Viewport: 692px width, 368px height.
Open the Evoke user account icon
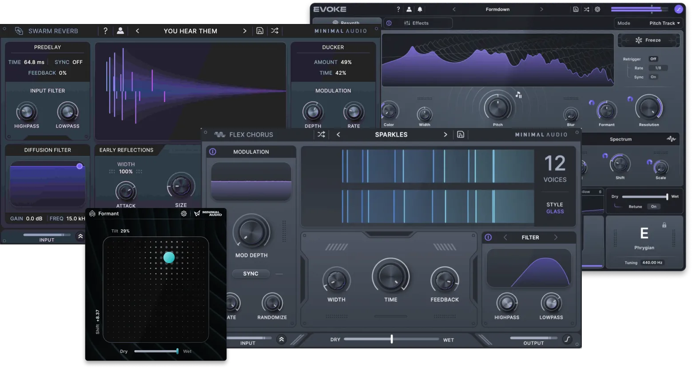pyautogui.click(x=409, y=9)
